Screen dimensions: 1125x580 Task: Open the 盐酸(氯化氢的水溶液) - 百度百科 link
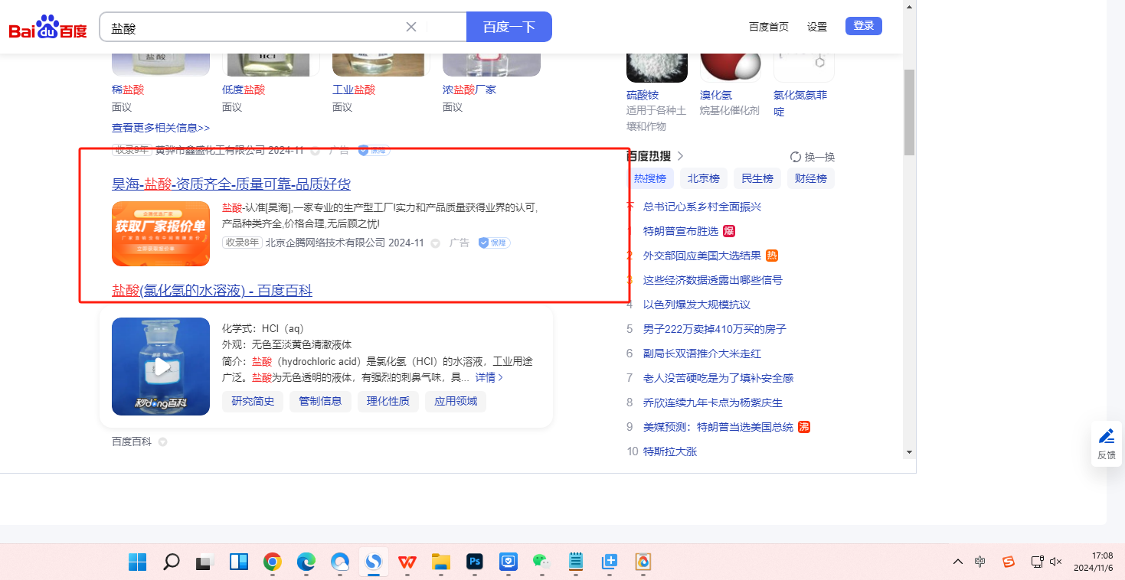tap(212, 291)
